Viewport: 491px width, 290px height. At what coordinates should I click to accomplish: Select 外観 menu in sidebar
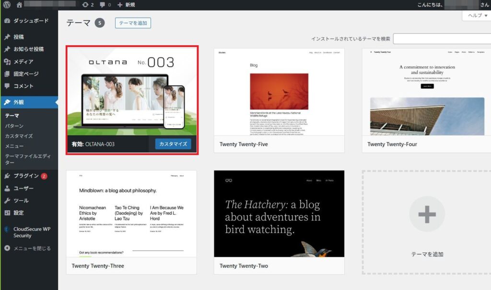(29, 102)
